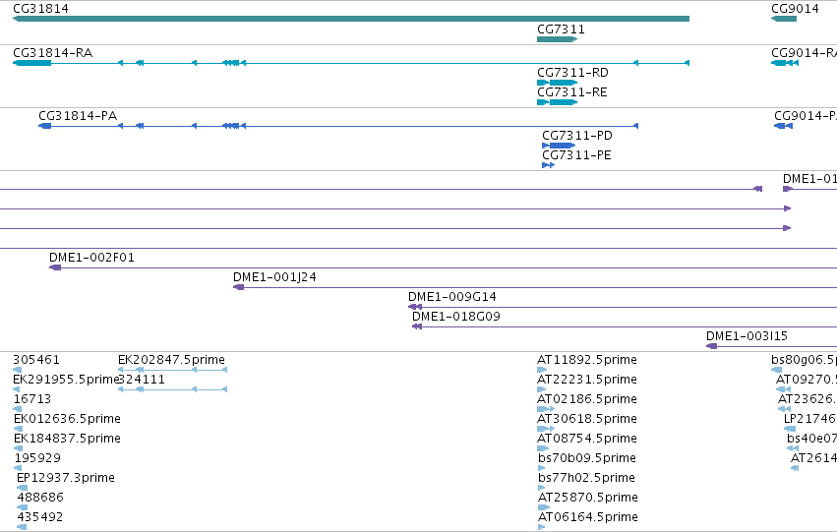Screen dimensions: 837x532
Task: Select CG7311-PE coding feature
Action: tap(548, 165)
